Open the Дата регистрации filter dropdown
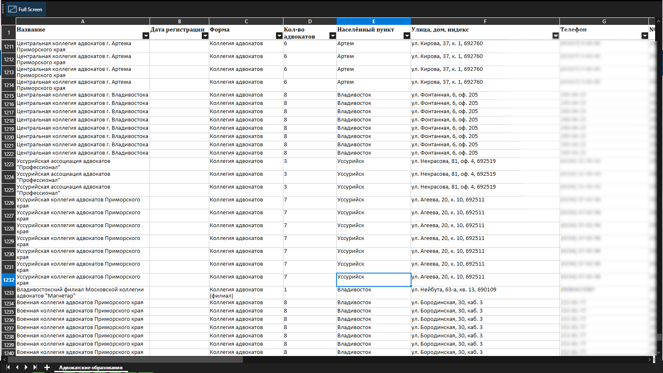 coord(205,36)
